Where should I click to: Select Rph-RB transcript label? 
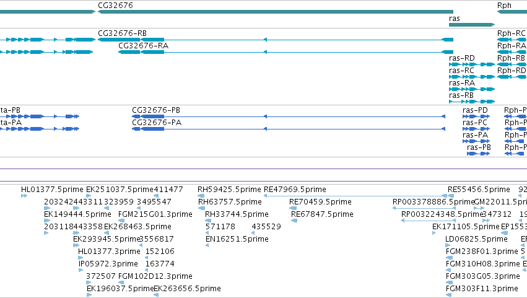coord(511,58)
